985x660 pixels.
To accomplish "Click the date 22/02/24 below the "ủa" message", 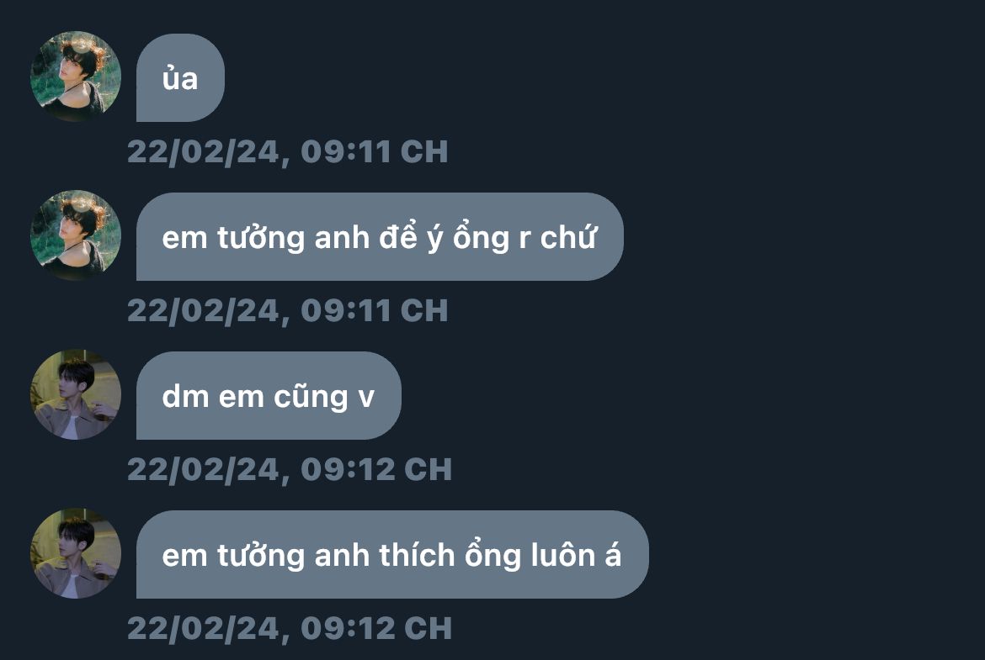I will tap(203, 152).
